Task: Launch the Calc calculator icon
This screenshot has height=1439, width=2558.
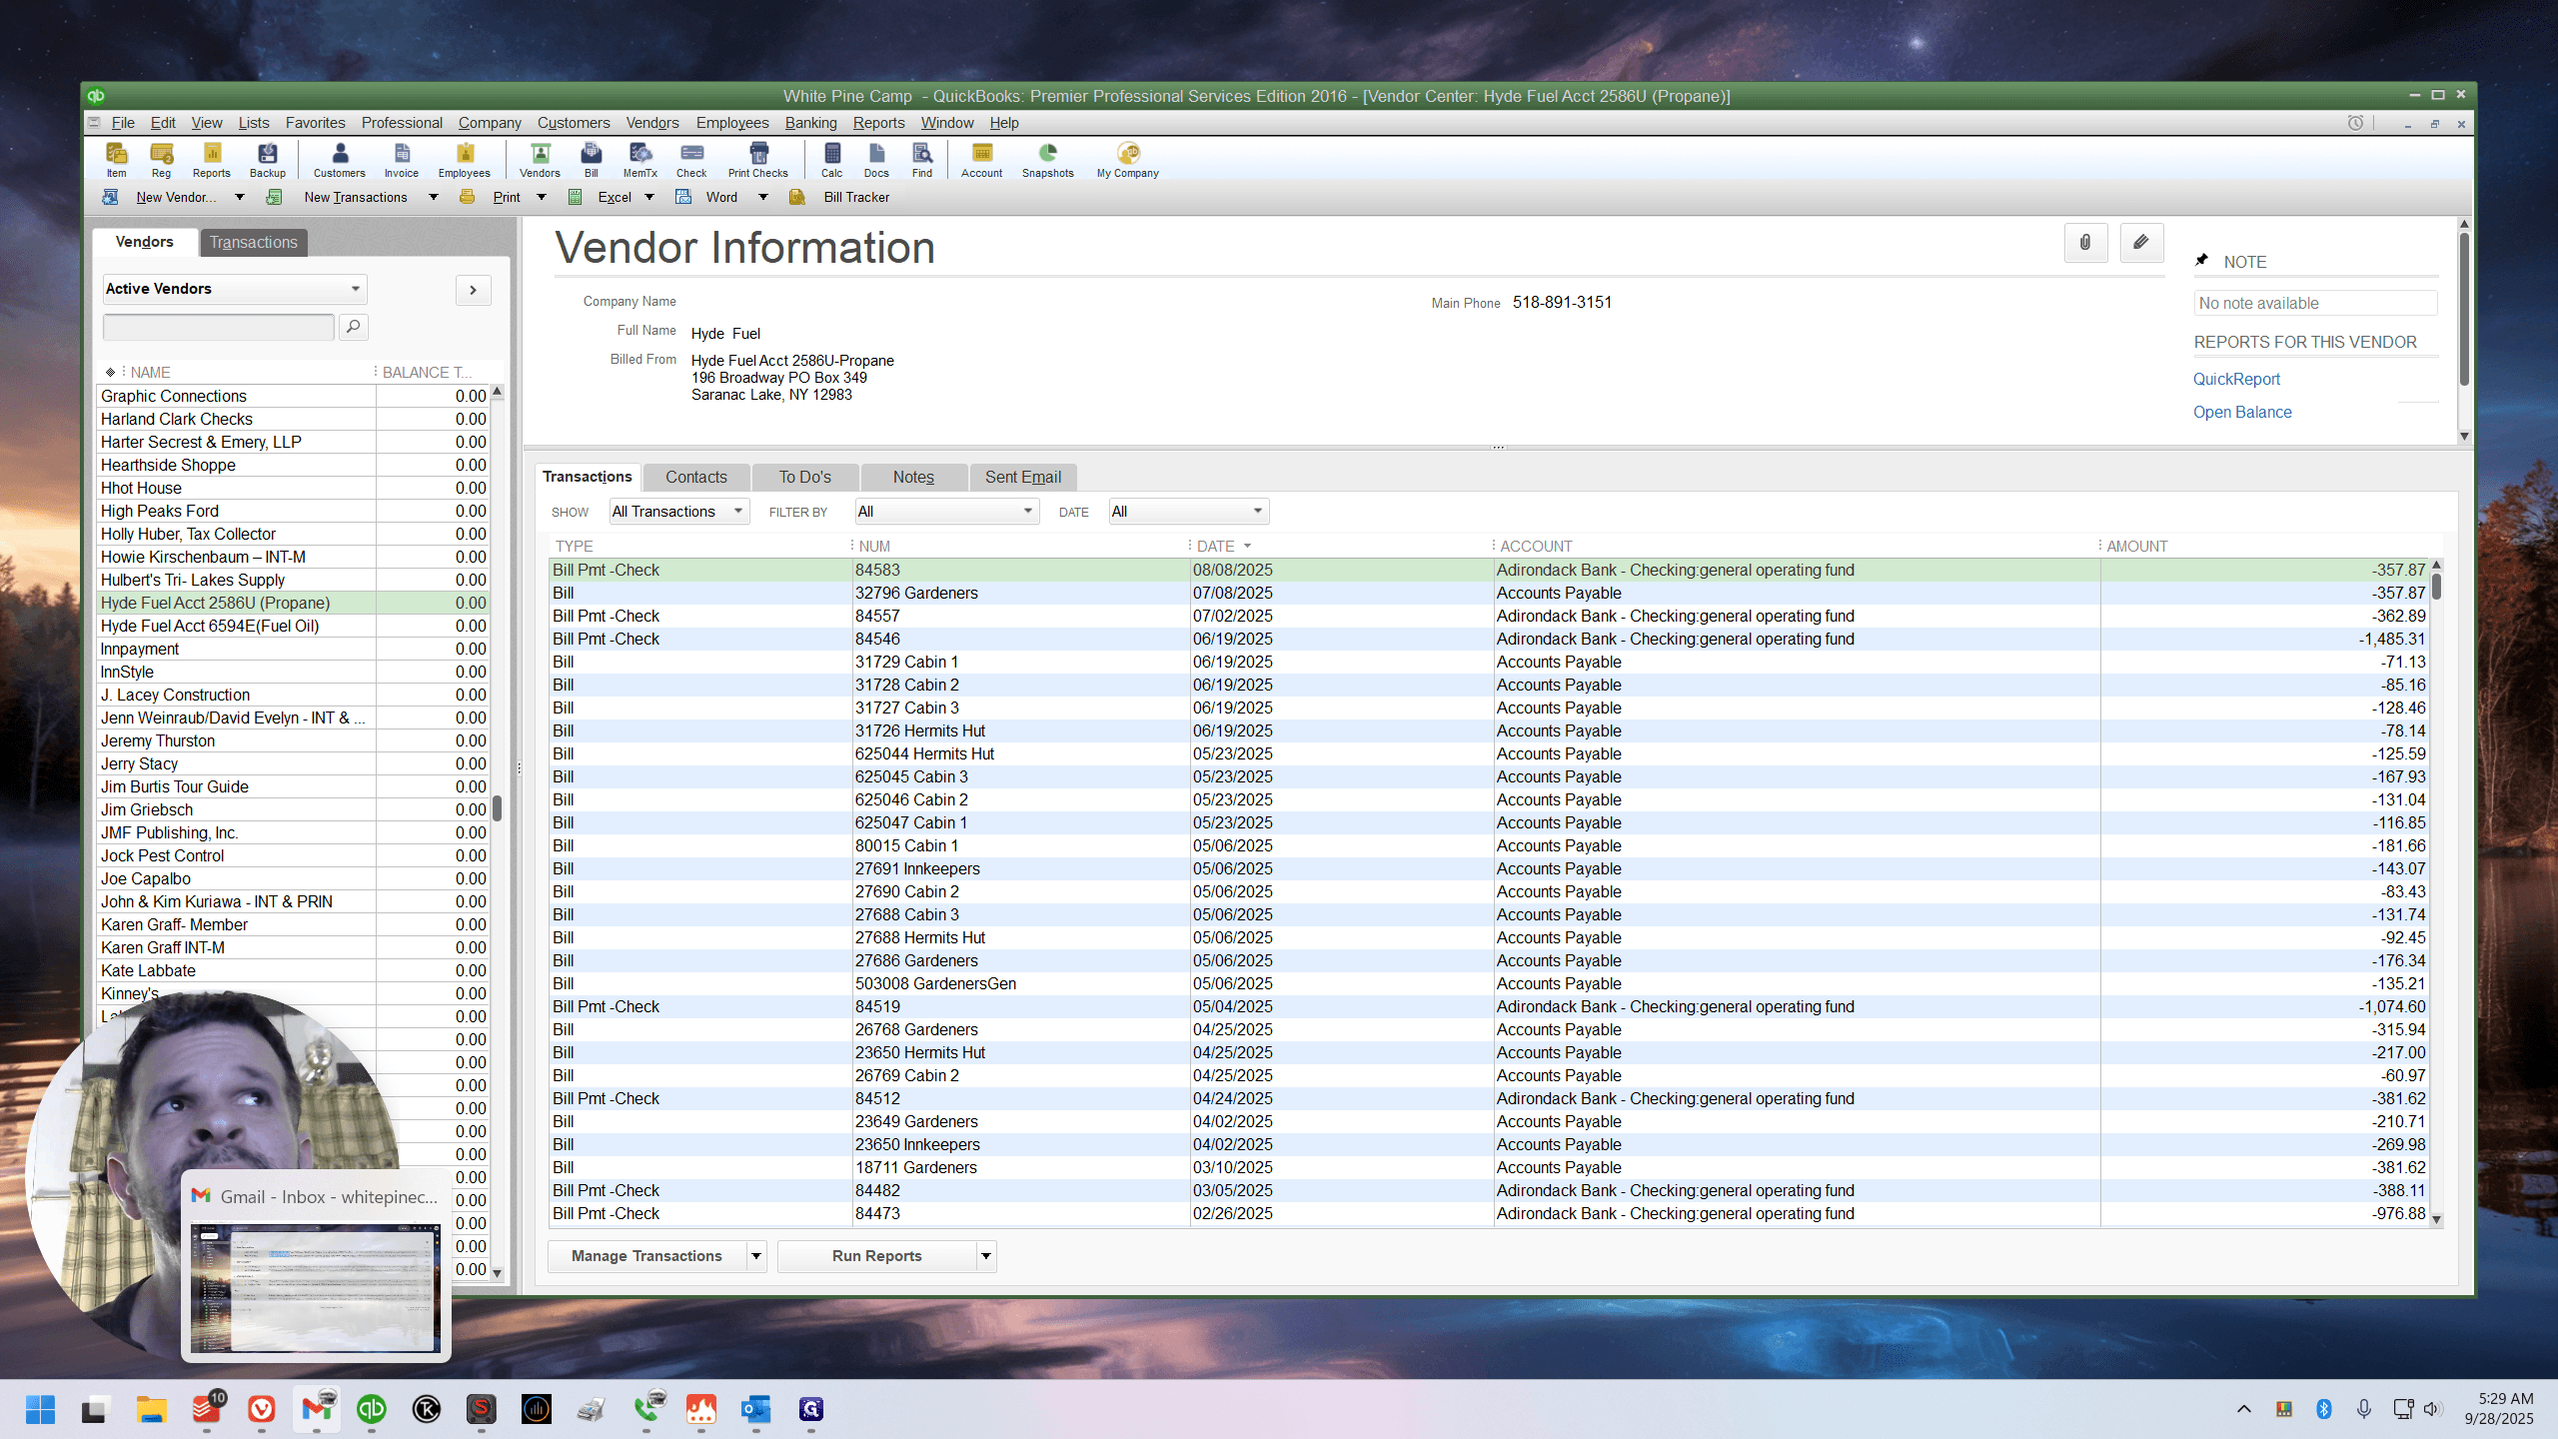Action: [831, 159]
